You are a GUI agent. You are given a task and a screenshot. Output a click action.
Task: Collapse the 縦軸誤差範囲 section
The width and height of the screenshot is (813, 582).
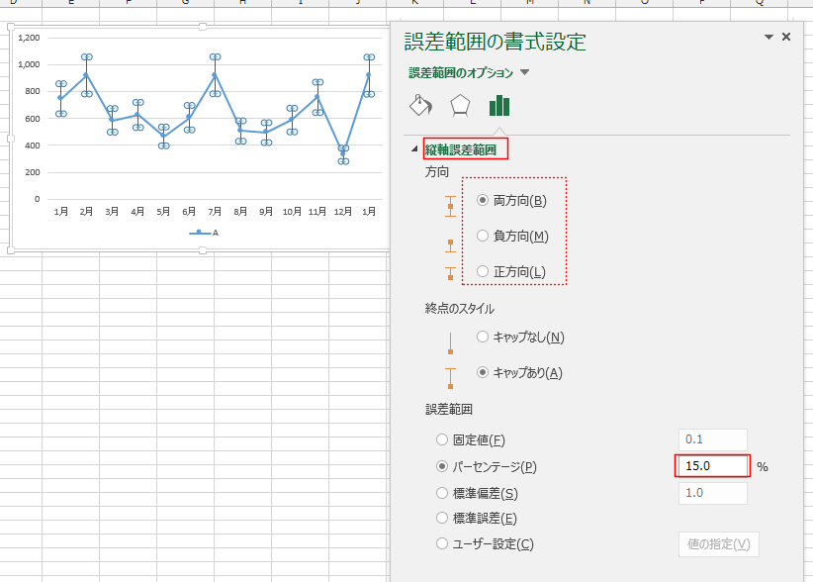click(414, 149)
